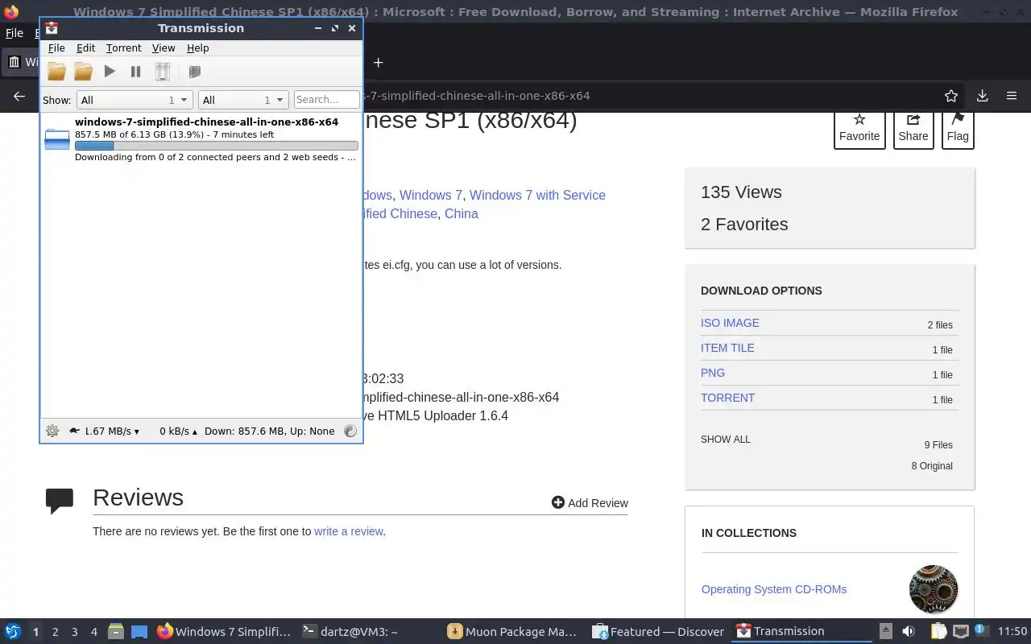The height and width of the screenshot is (644, 1031).
Task: Select the windows-7-simplified-chinese torrent row
Action: 201,139
